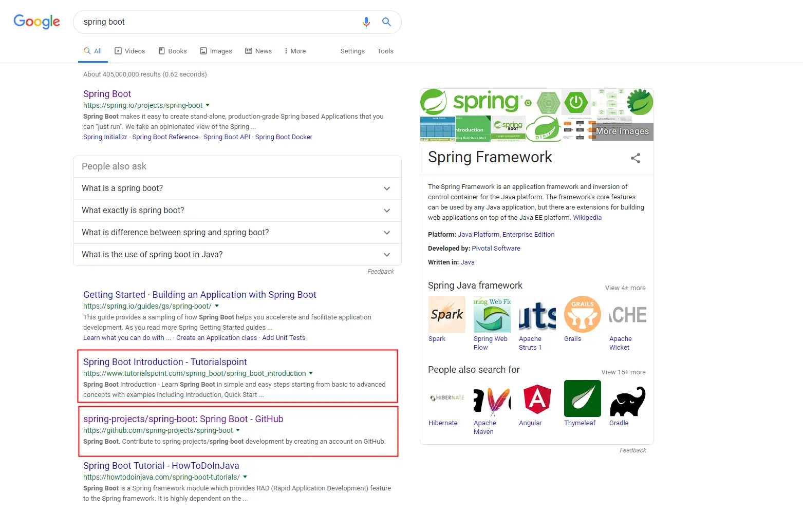
Task: Expand 'What is a spring boot?' question
Action: [237, 188]
